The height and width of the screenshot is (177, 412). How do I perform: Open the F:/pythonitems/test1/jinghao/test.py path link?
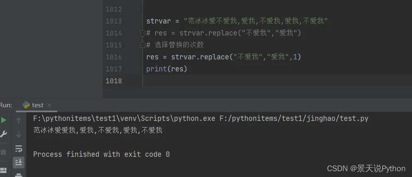[x=294, y=119]
